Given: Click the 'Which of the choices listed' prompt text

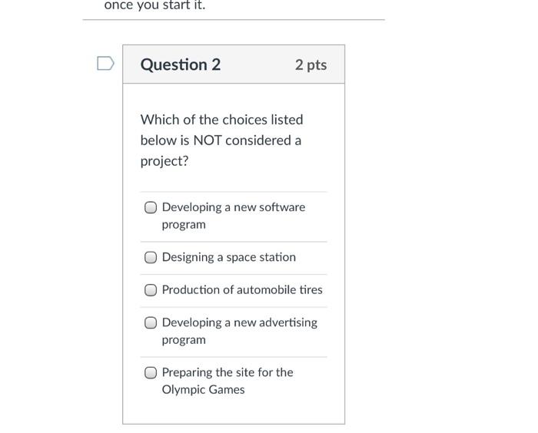Looking at the screenshot, I should [x=221, y=120].
